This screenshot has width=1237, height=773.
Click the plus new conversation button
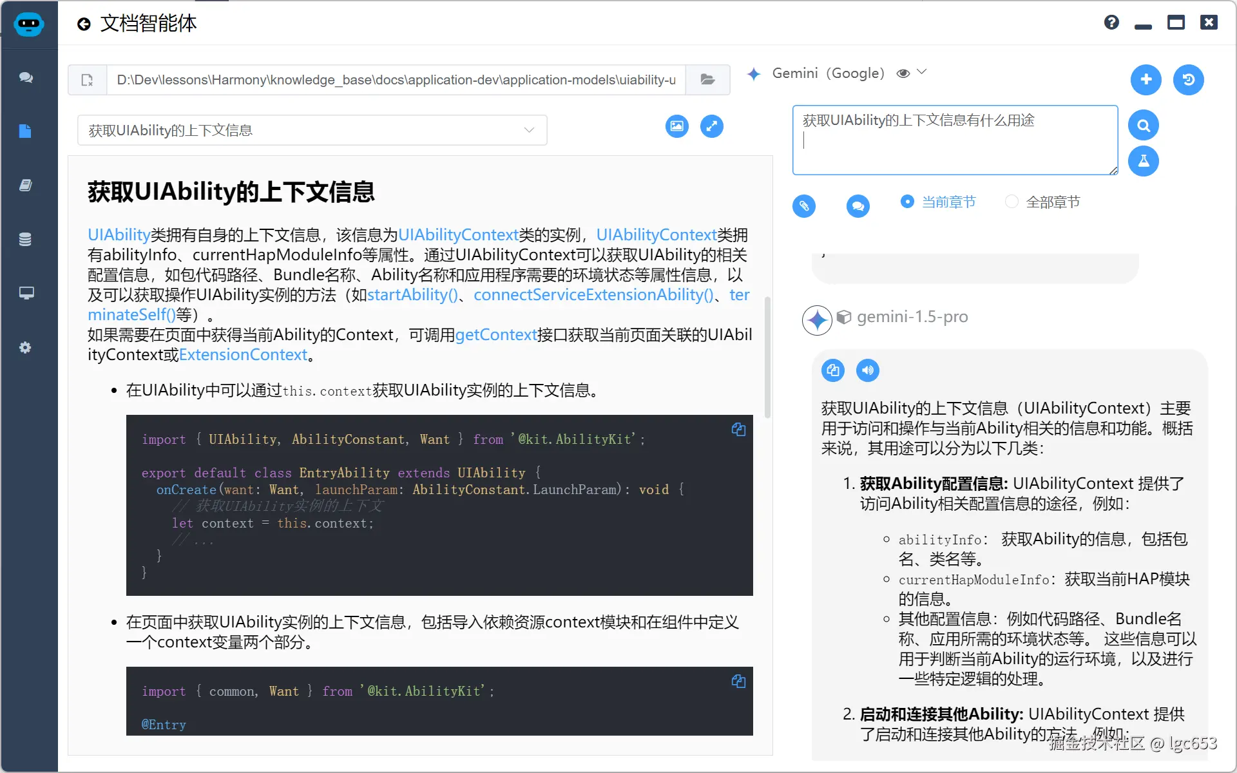[x=1146, y=80]
